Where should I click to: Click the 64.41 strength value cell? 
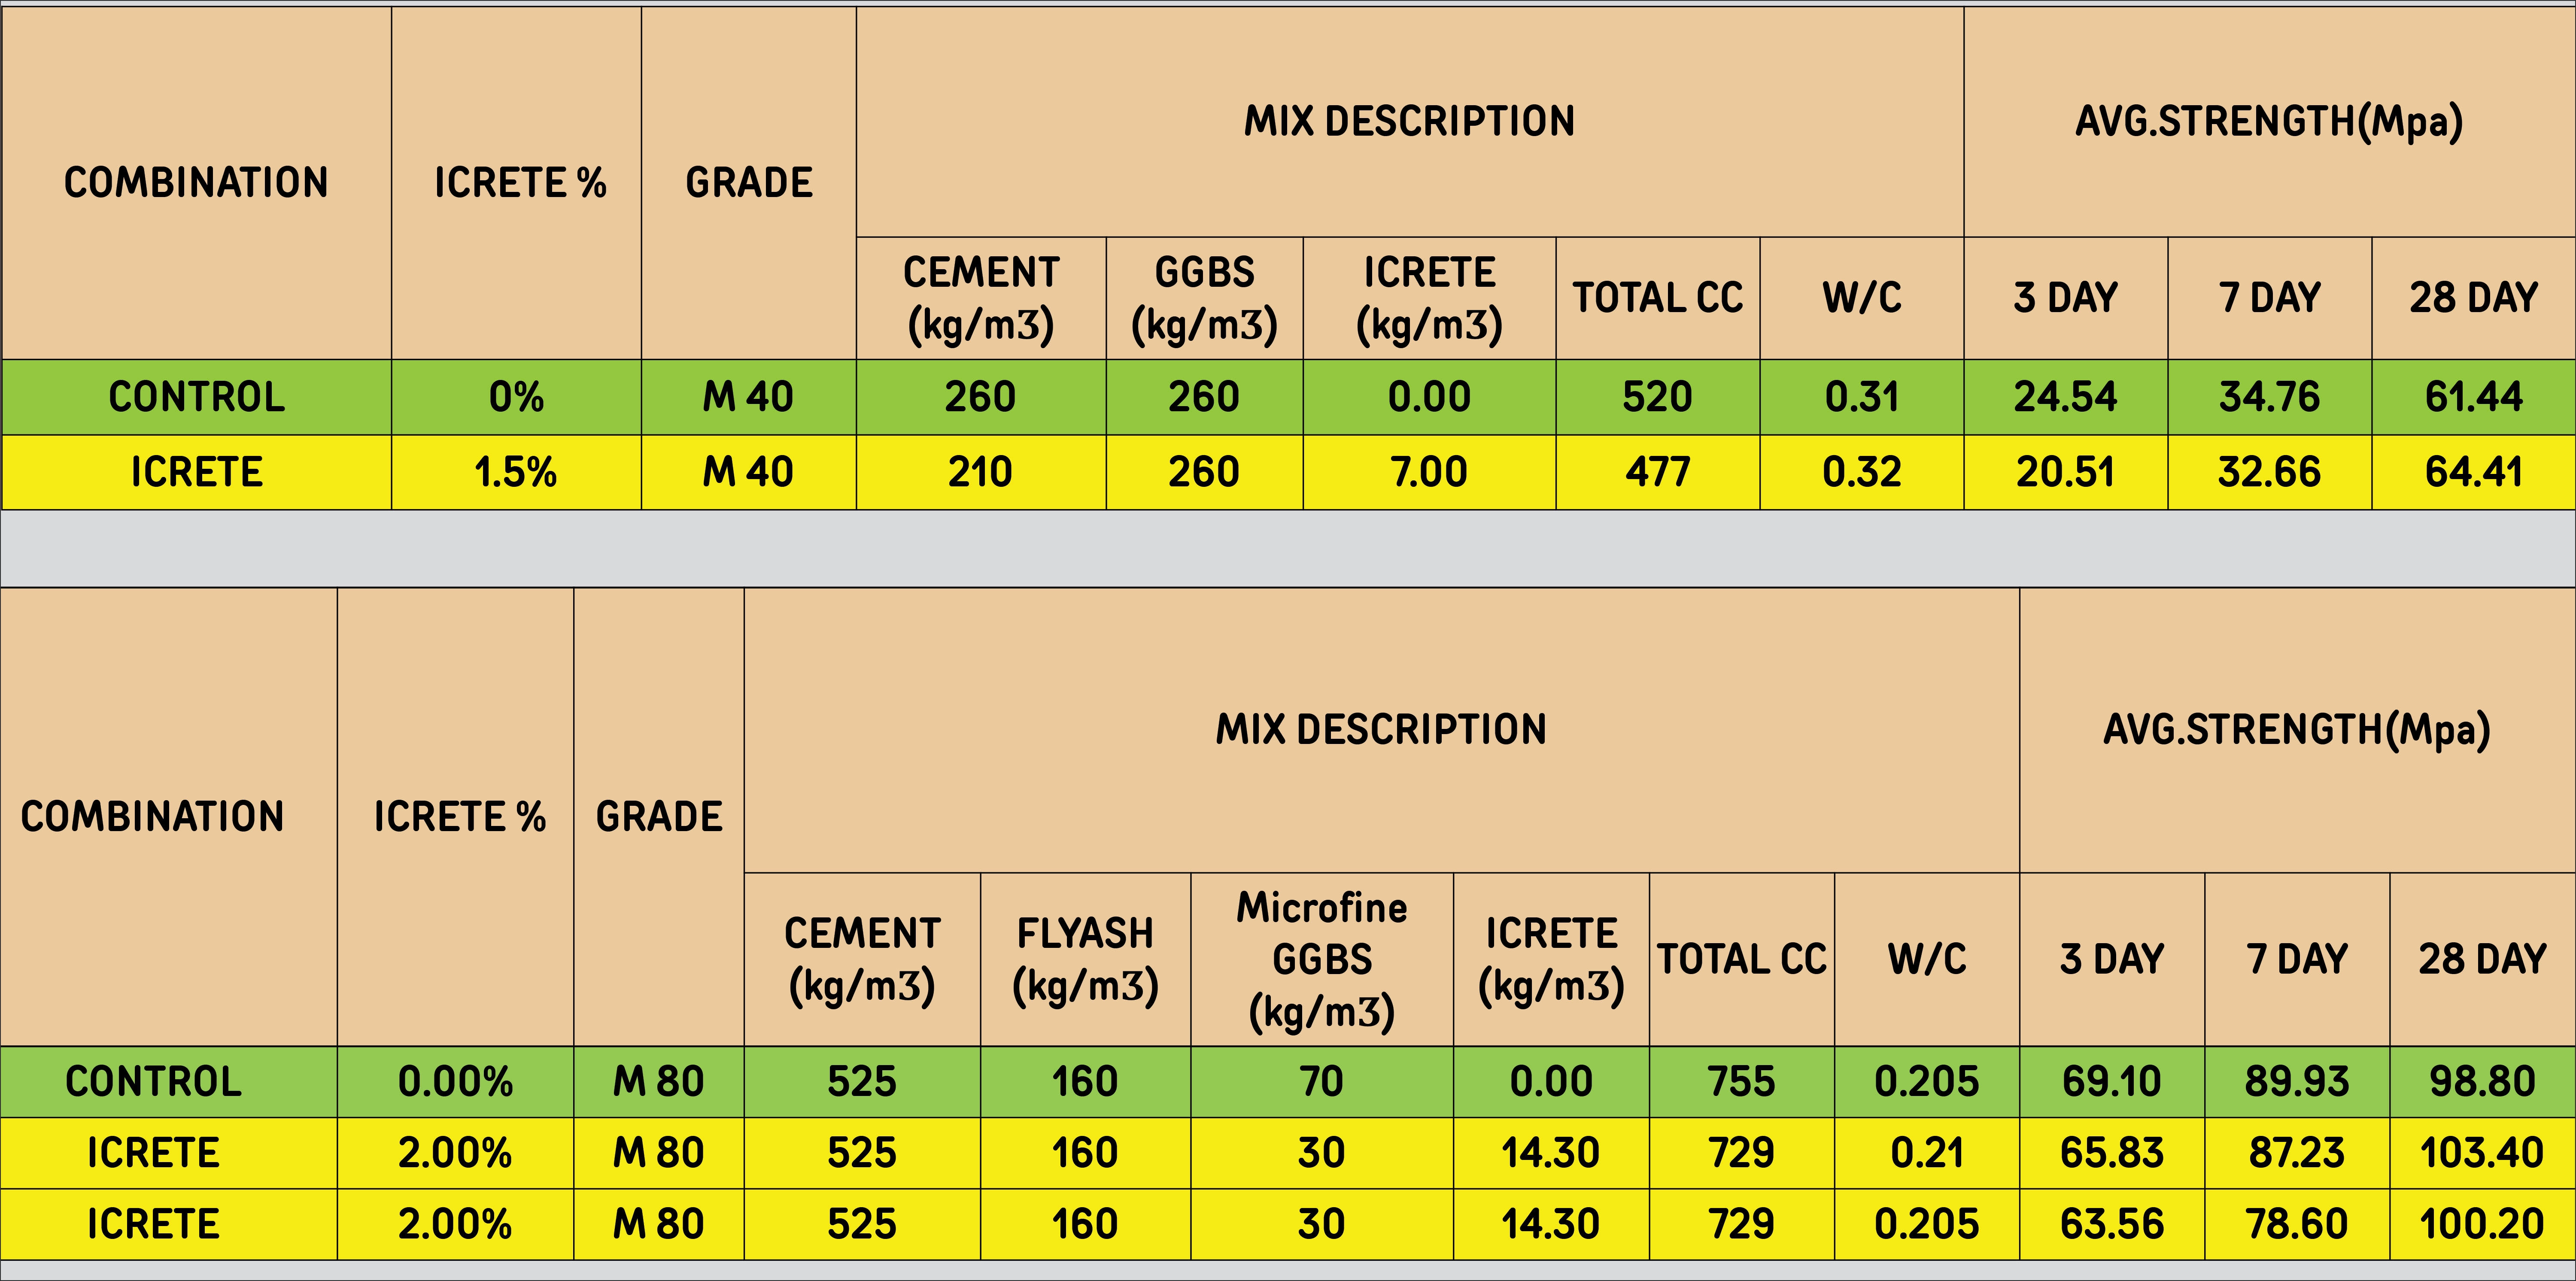click(x=2473, y=472)
